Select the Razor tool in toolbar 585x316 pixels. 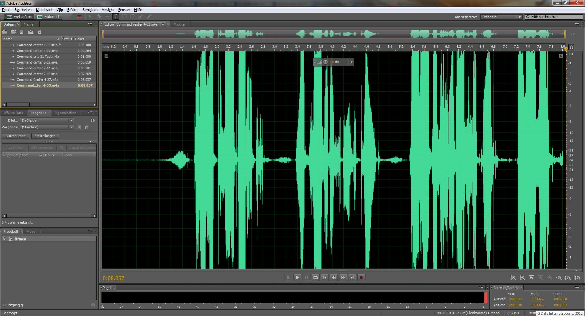(x=99, y=17)
